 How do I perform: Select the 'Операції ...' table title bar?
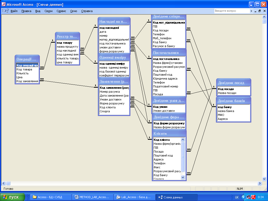coord(27,59)
